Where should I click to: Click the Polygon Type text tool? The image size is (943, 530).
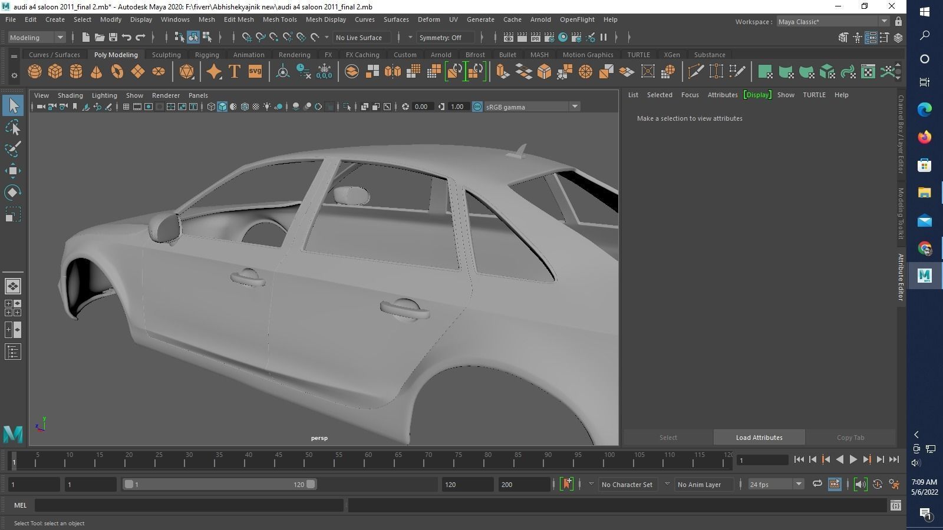coord(234,72)
